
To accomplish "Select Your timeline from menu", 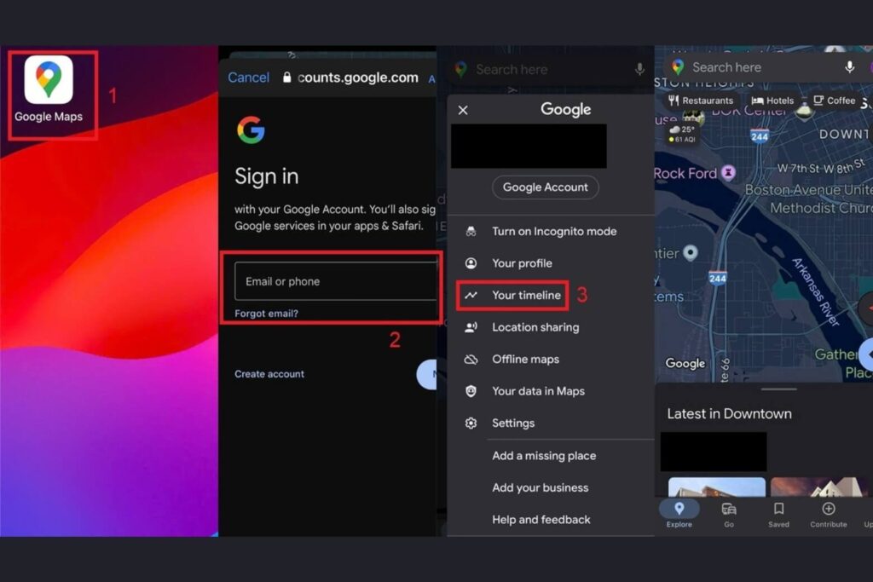I will [x=525, y=296].
